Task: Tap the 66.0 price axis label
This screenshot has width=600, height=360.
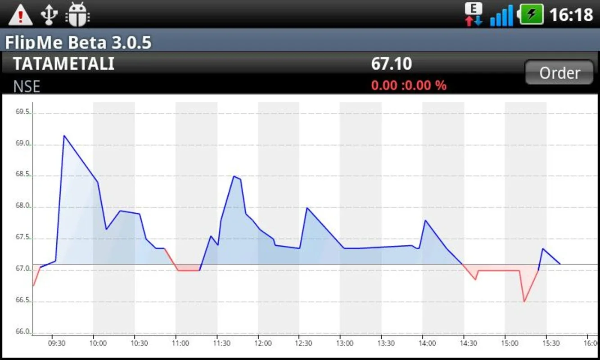Action: pos(22,331)
